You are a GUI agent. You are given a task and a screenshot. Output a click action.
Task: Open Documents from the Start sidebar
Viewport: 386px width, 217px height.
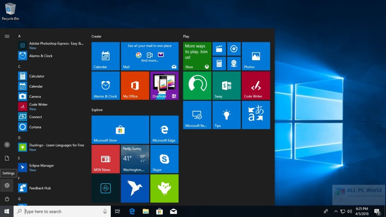[x=7, y=158]
